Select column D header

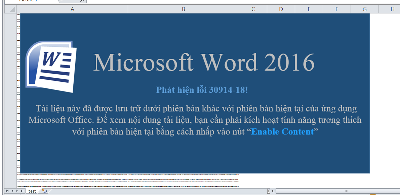(281, 9)
